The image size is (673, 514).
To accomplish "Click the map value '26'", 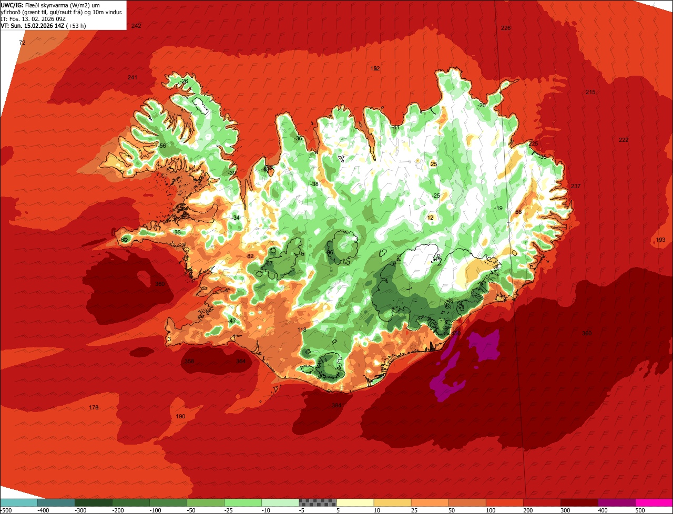I will point(185,81).
